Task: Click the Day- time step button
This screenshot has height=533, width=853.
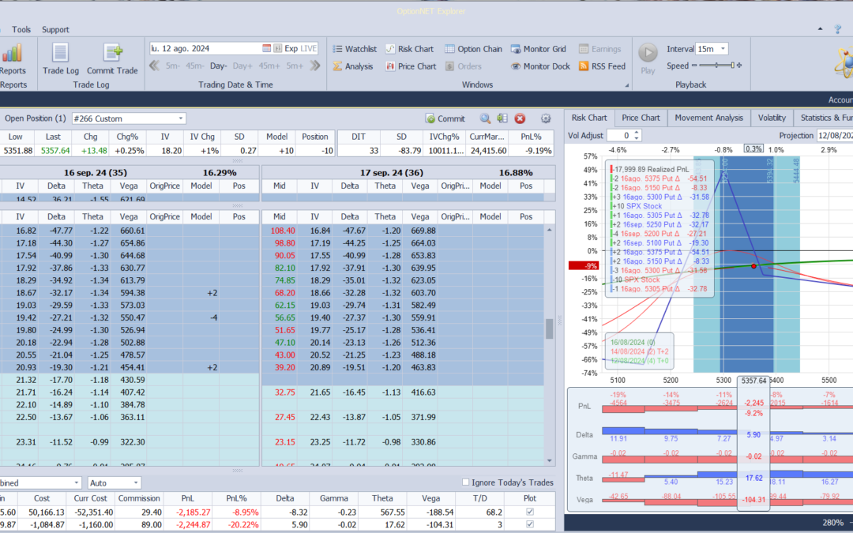Action: click(x=218, y=66)
